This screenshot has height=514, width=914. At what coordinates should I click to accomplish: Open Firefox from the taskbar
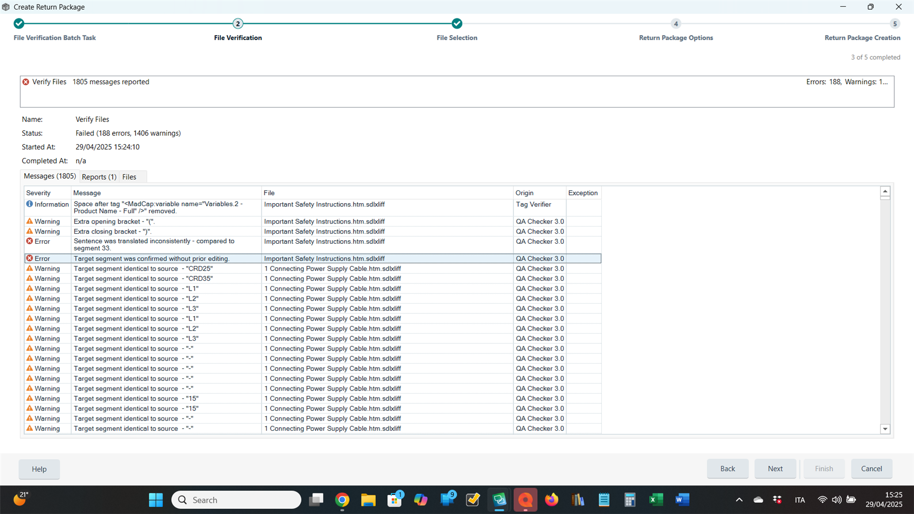coord(552,500)
